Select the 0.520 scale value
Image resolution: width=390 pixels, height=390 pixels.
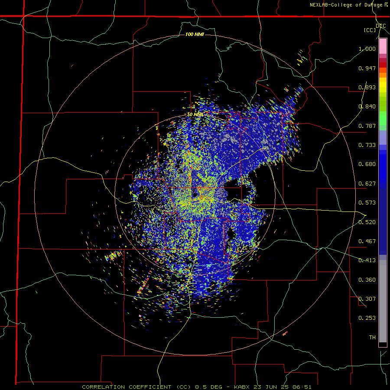(367, 222)
